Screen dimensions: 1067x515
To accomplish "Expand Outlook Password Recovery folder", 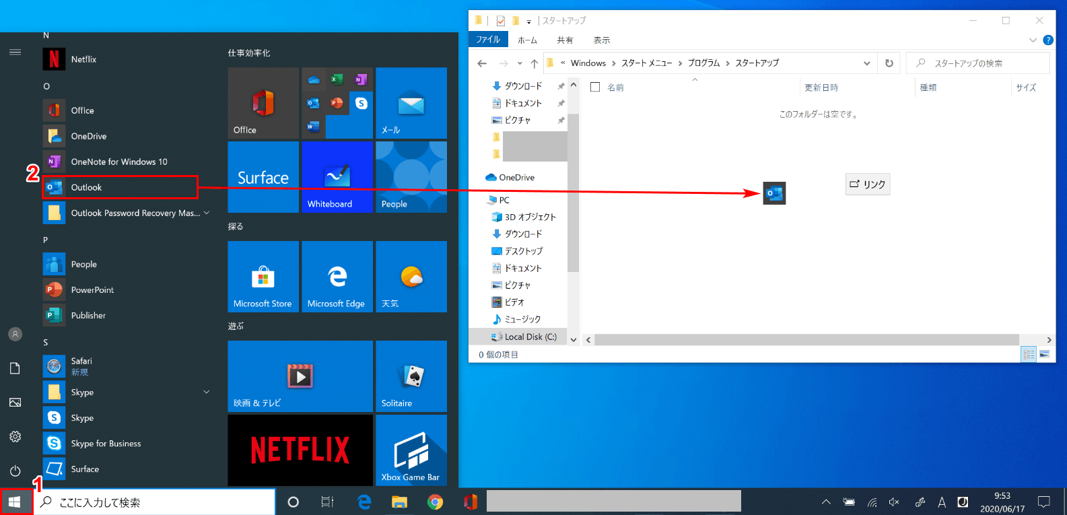I will pos(207,213).
